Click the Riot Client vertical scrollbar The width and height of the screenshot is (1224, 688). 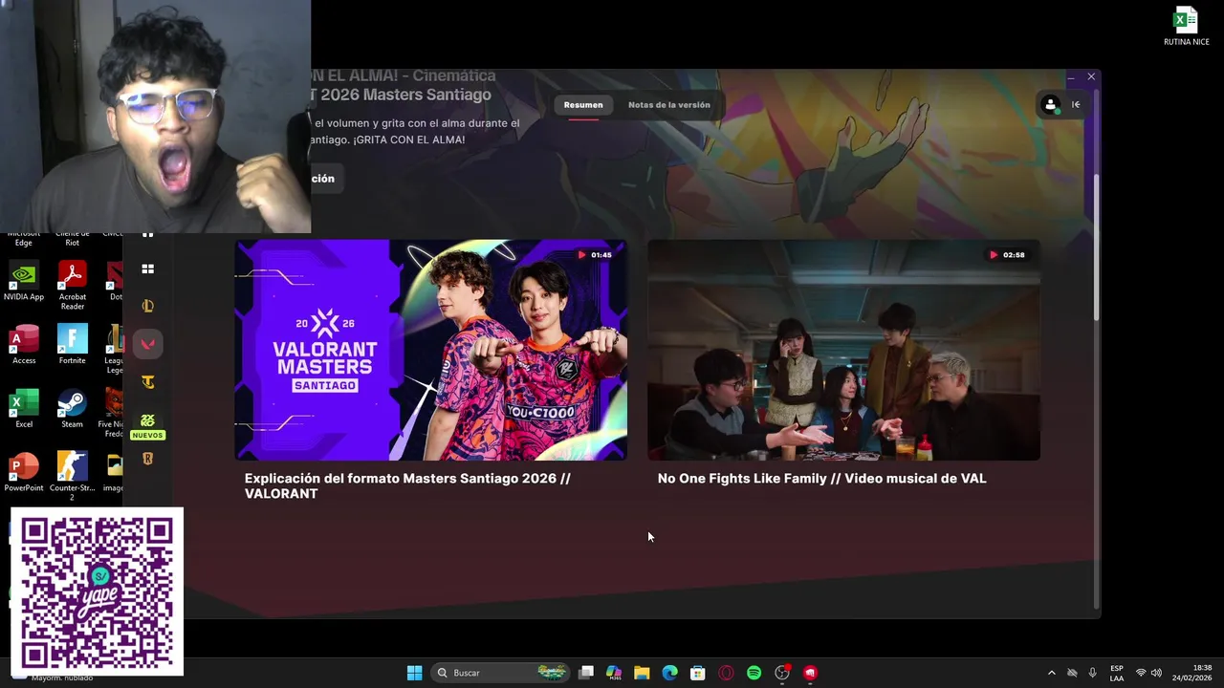(x=1097, y=248)
